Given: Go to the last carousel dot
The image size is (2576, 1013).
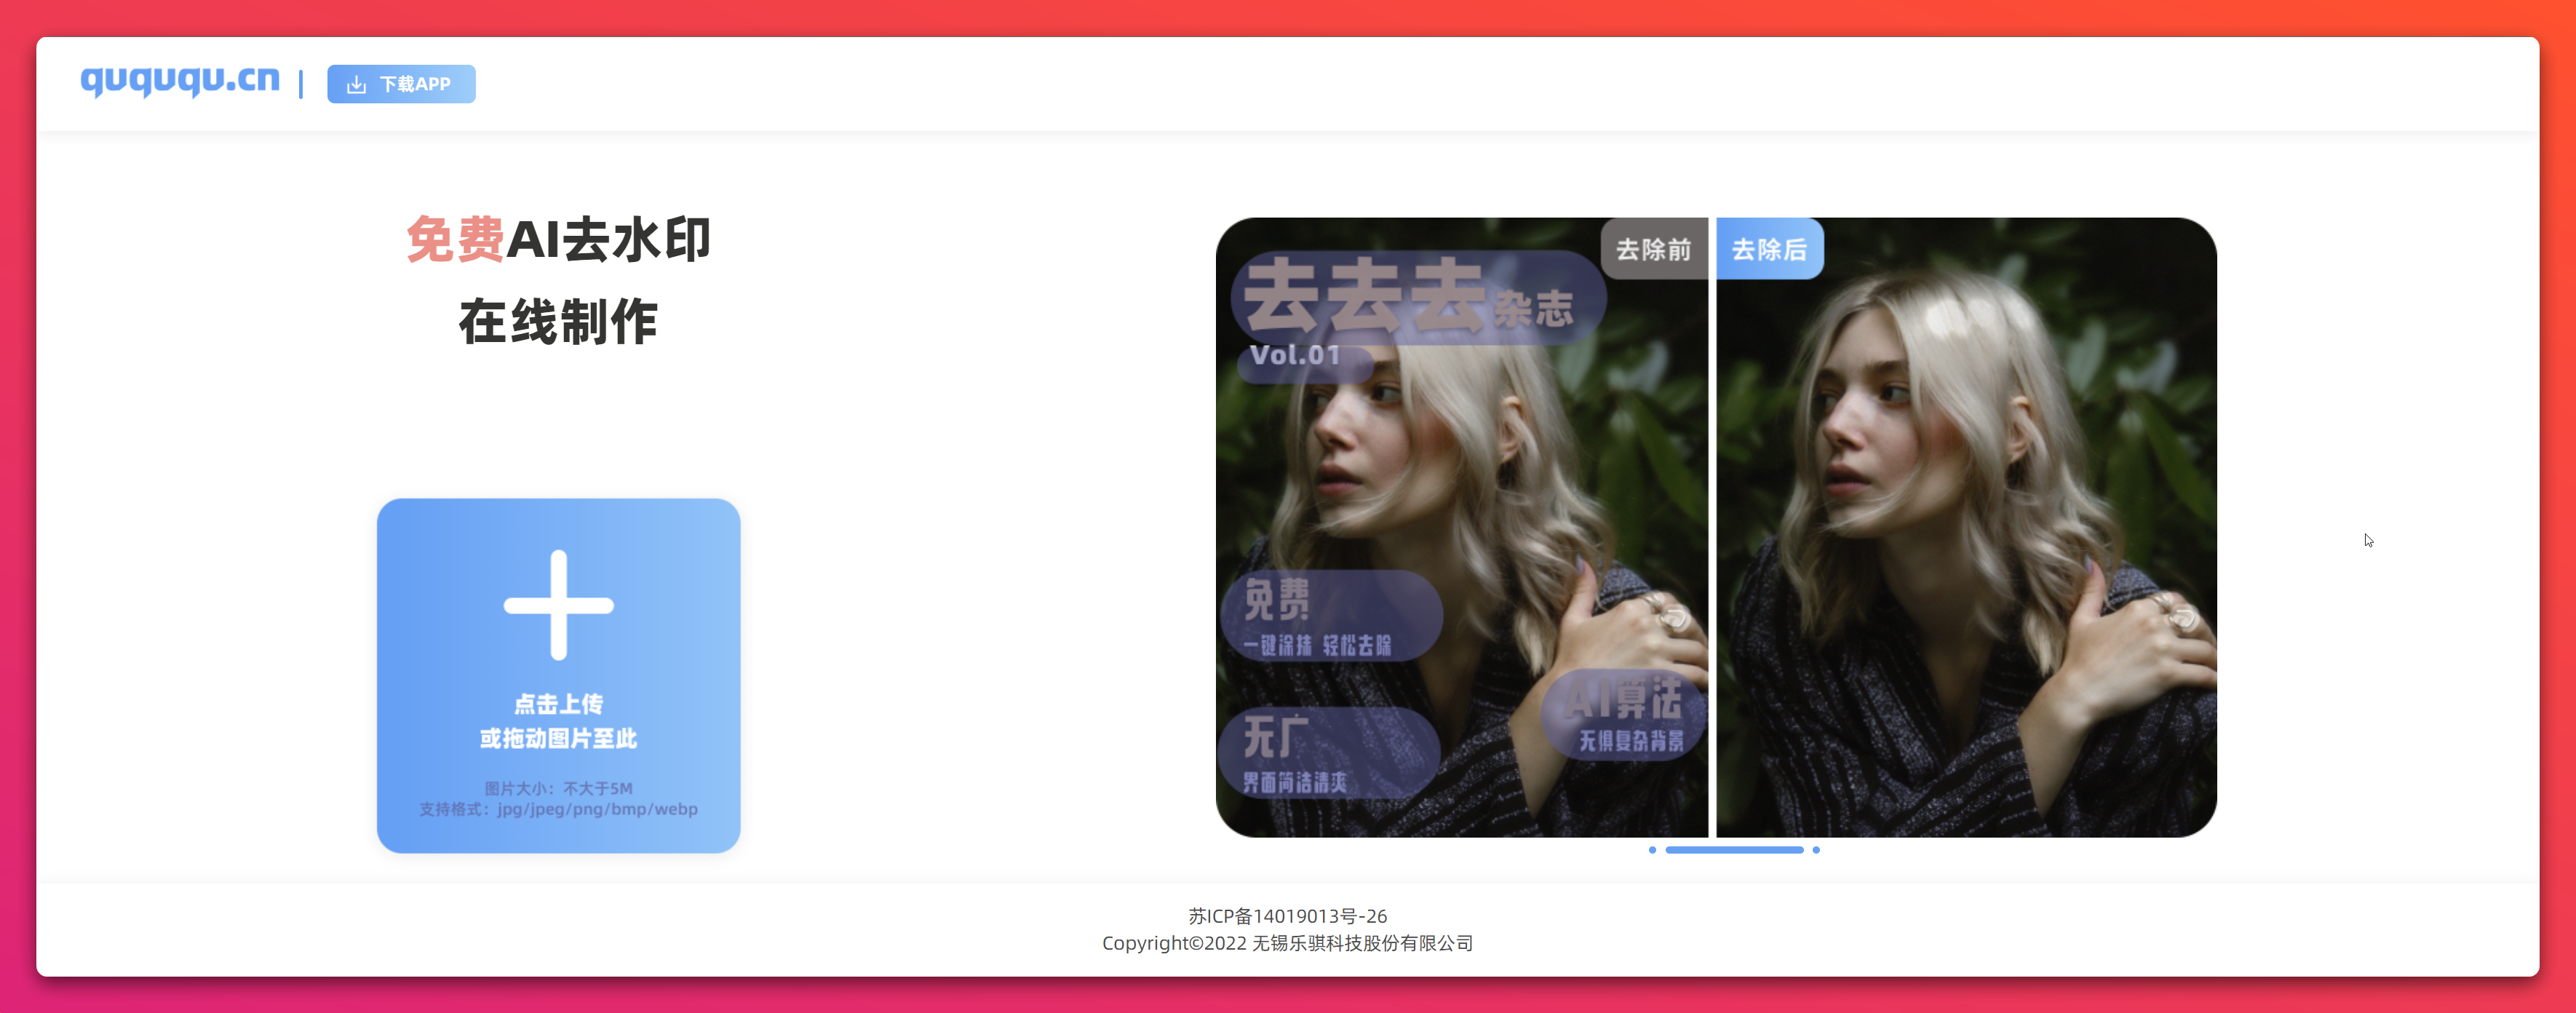Looking at the screenshot, I should (1816, 850).
